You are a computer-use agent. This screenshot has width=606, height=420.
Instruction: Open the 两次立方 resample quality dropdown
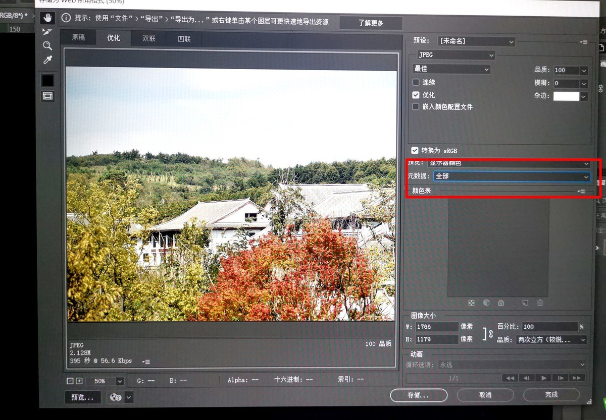coord(551,340)
